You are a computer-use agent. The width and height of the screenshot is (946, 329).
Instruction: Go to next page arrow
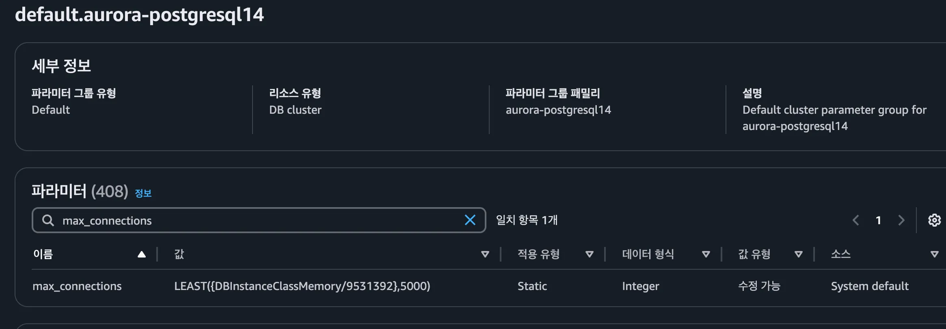tap(901, 220)
